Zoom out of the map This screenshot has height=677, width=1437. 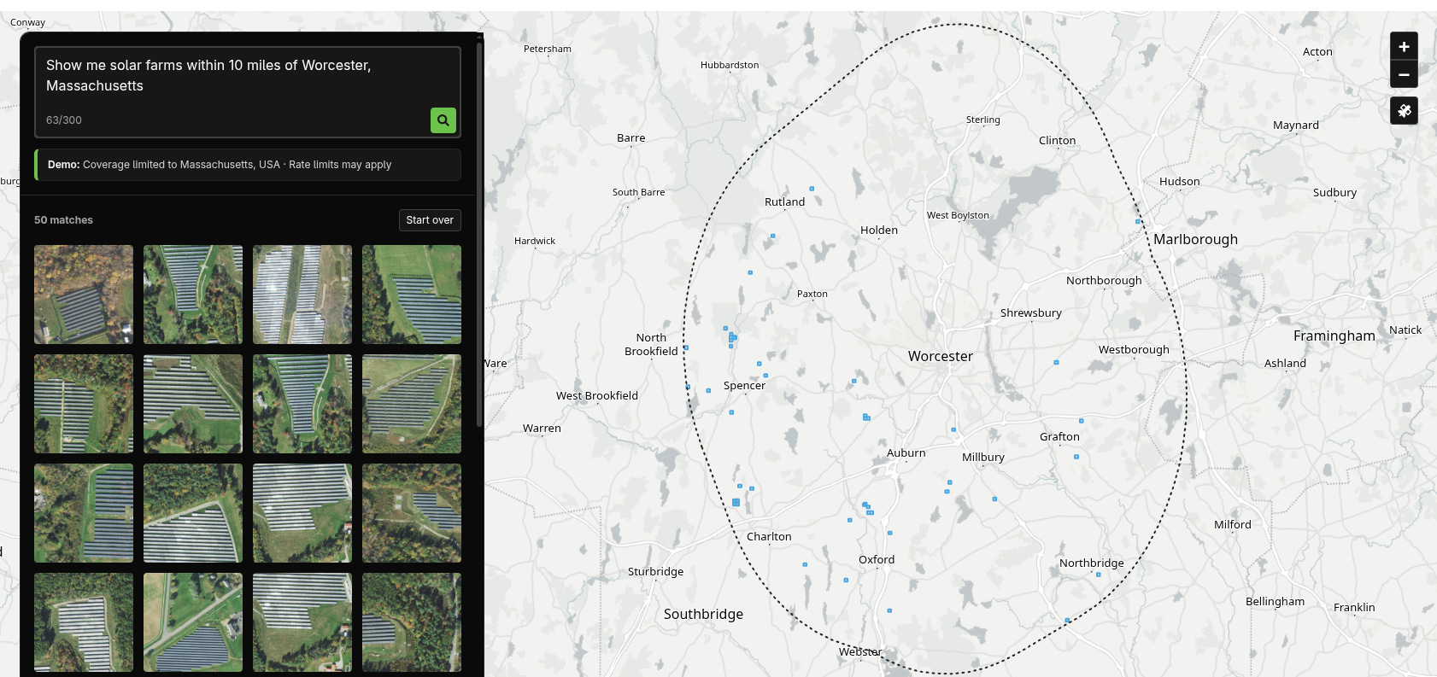click(x=1404, y=74)
